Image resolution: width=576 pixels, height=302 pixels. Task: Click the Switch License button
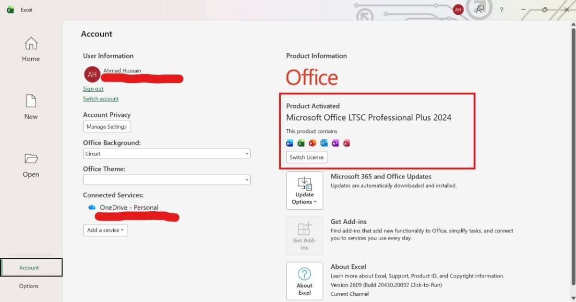[307, 157]
